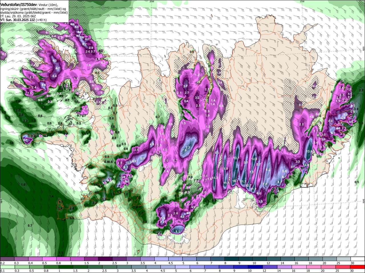The image size is (365, 273).
Task: Click the darkest green swatch after 1 in lower legend
Action: (66, 267)
